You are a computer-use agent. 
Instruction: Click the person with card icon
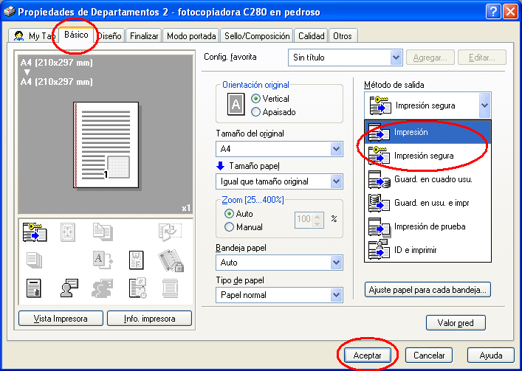click(69, 288)
